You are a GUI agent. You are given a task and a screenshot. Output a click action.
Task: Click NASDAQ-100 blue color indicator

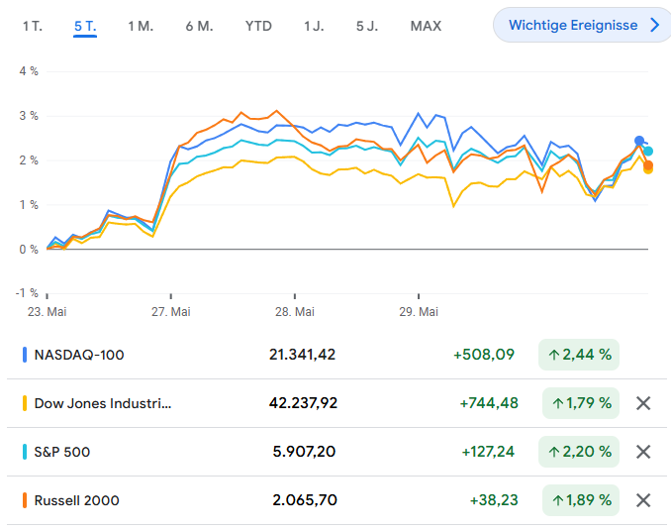[24, 355]
